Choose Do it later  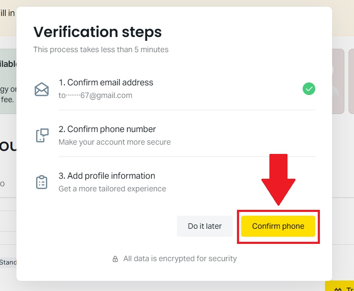(205, 226)
